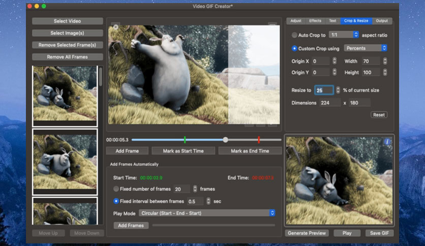Image resolution: width=425 pixels, height=246 pixels.
Task: Click the Add Frames button
Action: click(x=131, y=225)
